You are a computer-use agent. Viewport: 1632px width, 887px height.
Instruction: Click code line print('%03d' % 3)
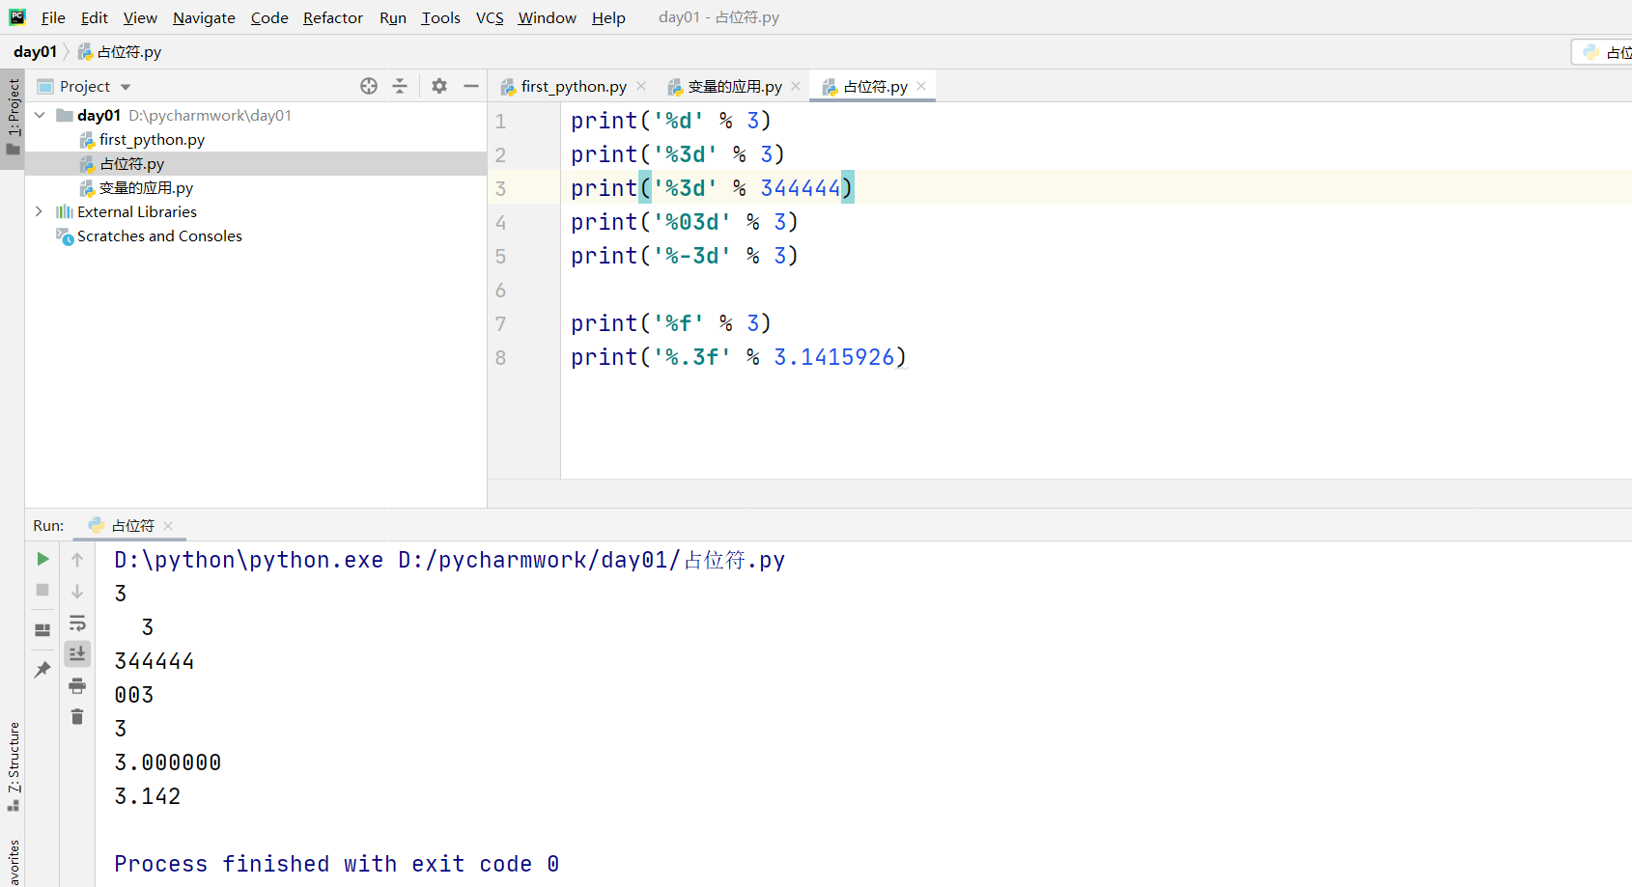[684, 222]
